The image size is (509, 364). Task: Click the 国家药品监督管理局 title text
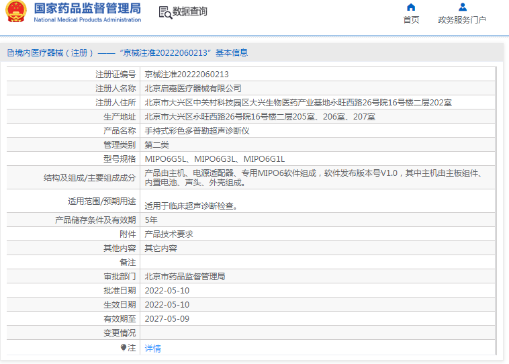coord(87,9)
